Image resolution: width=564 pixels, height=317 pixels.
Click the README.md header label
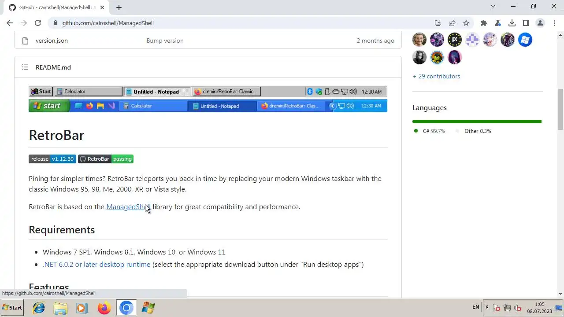point(53,67)
